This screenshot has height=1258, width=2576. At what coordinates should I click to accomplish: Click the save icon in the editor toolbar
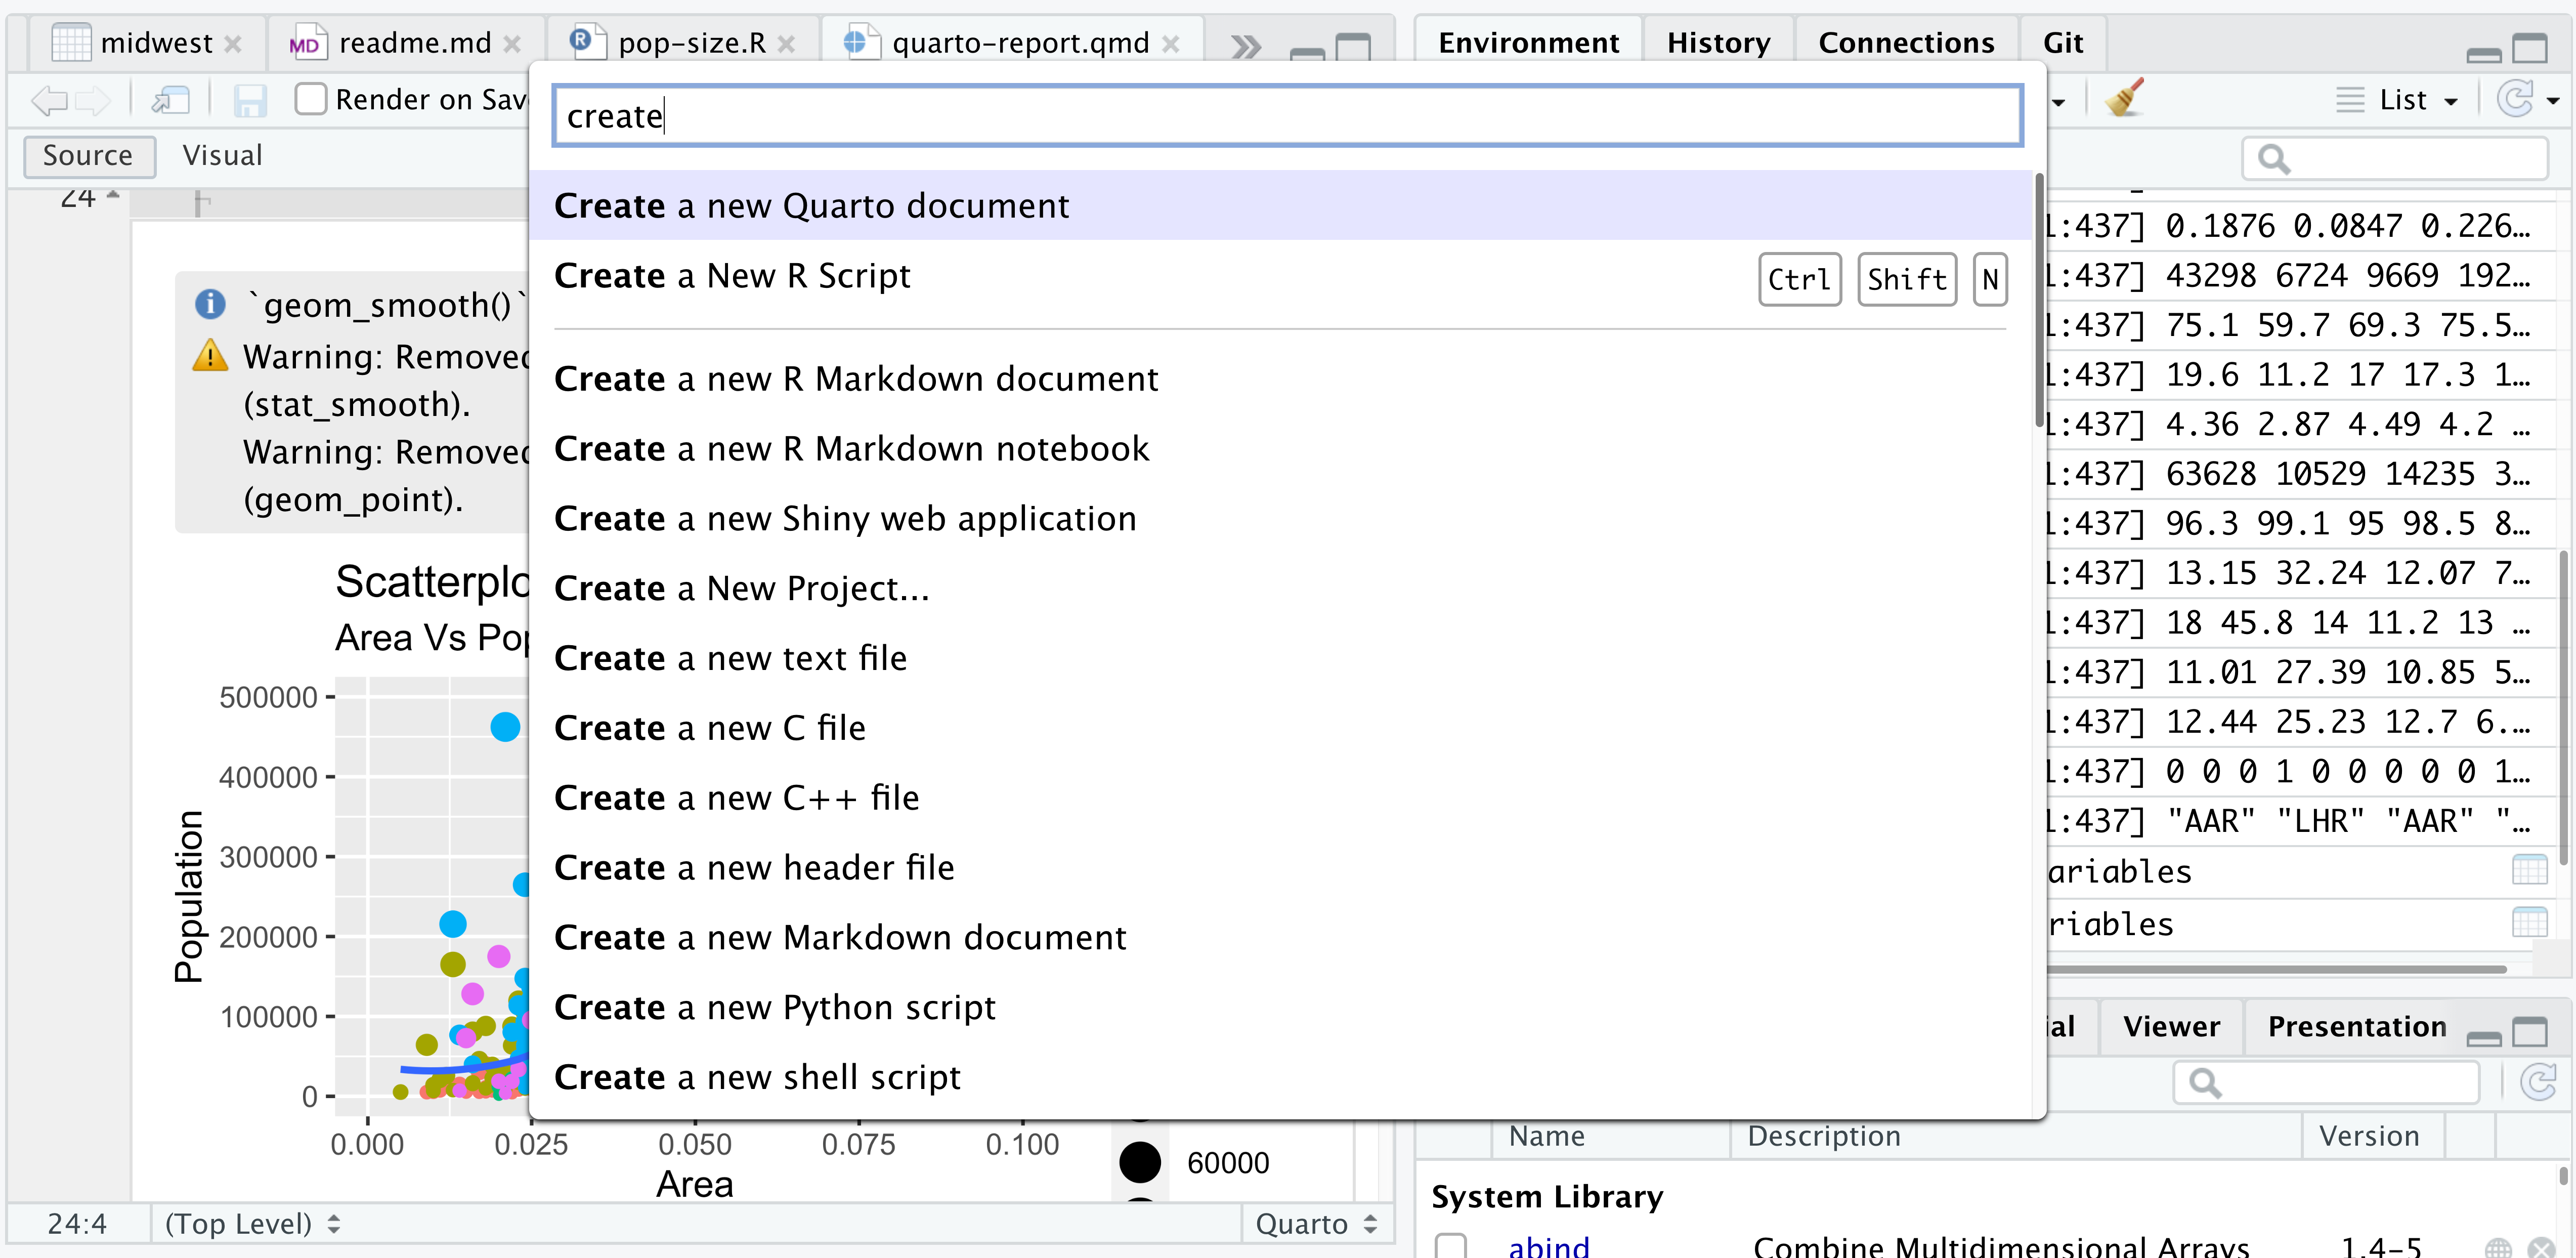pos(251,100)
